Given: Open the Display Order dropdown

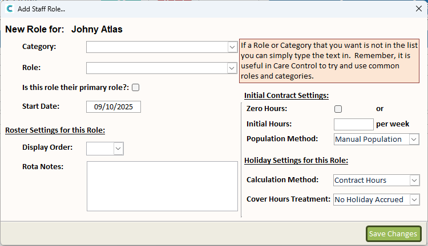Looking at the screenshot, I should tap(118, 148).
